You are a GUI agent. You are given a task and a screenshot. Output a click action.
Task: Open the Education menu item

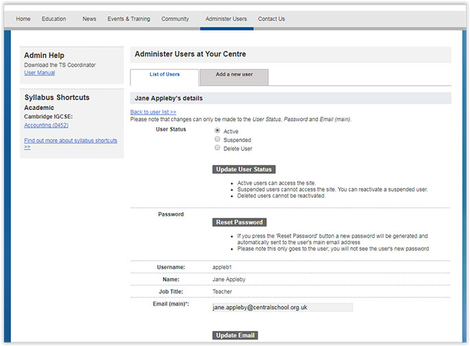(x=54, y=19)
